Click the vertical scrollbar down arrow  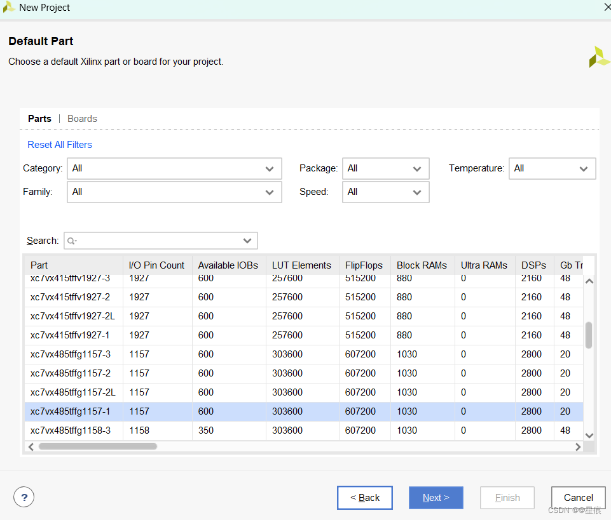(x=589, y=436)
